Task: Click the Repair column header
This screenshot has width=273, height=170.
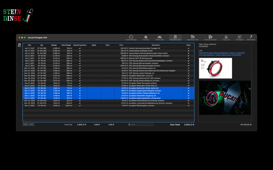Action: click(x=94, y=45)
